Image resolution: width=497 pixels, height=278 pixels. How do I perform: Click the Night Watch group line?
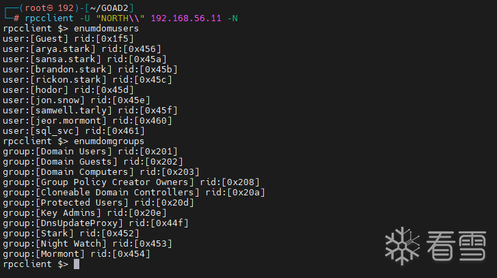[x=88, y=243]
